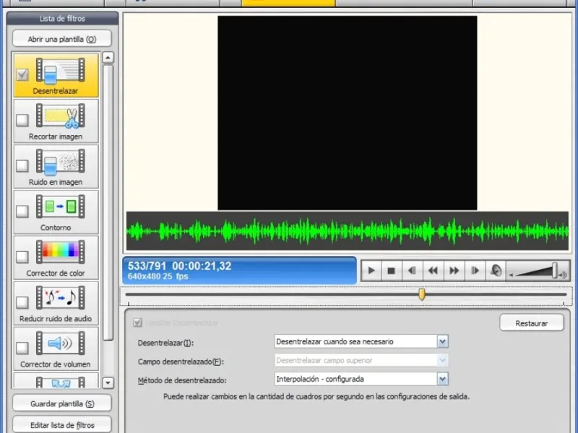Click the timeline seek slider handle
The width and height of the screenshot is (578, 433).
click(x=422, y=294)
